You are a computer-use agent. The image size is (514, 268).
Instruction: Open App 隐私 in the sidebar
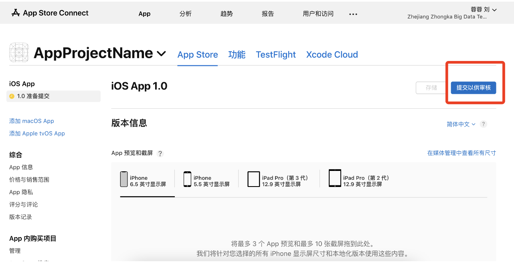pyautogui.click(x=21, y=192)
